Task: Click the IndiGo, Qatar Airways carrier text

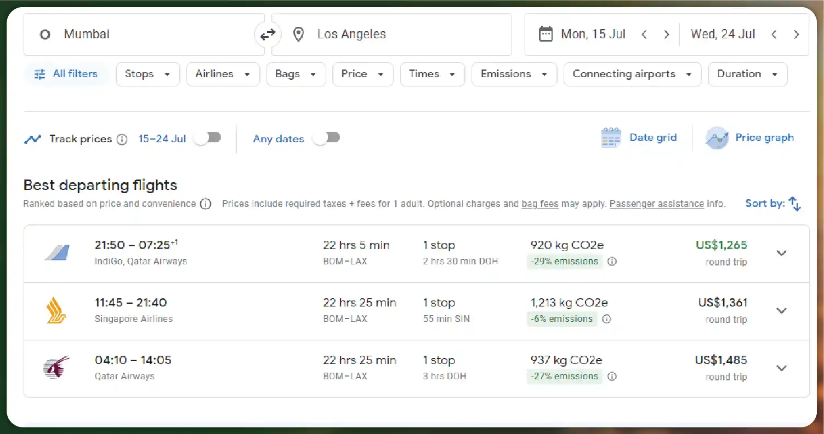Action: click(x=141, y=262)
